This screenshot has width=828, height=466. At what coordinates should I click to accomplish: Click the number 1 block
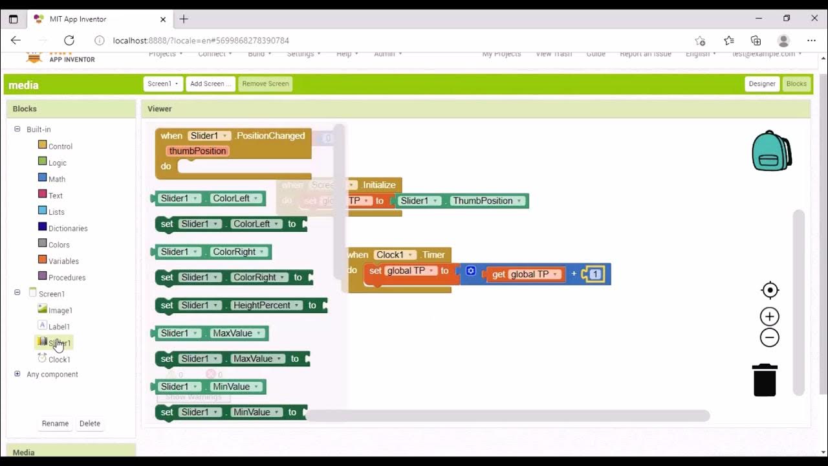click(x=595, y=274)
